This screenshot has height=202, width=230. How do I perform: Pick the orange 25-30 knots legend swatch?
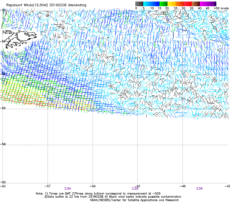click(x=180, y=4)
